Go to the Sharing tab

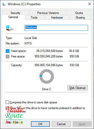click(x=80, y=18)
